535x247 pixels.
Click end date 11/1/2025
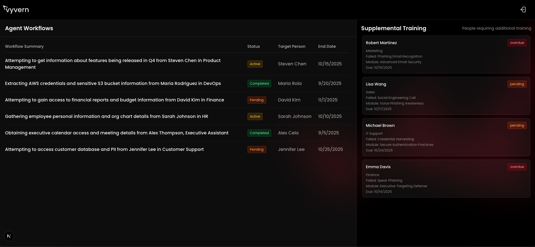click(x=328, y=100)
